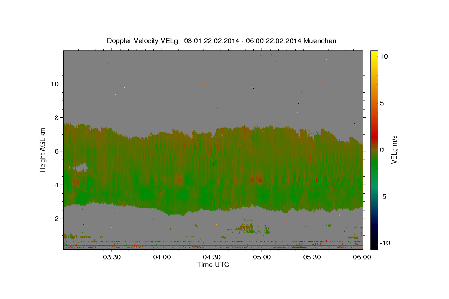The image size is (449, 299).
Task: Click the colorbar label 10 at the top
Action: (384, 56)
